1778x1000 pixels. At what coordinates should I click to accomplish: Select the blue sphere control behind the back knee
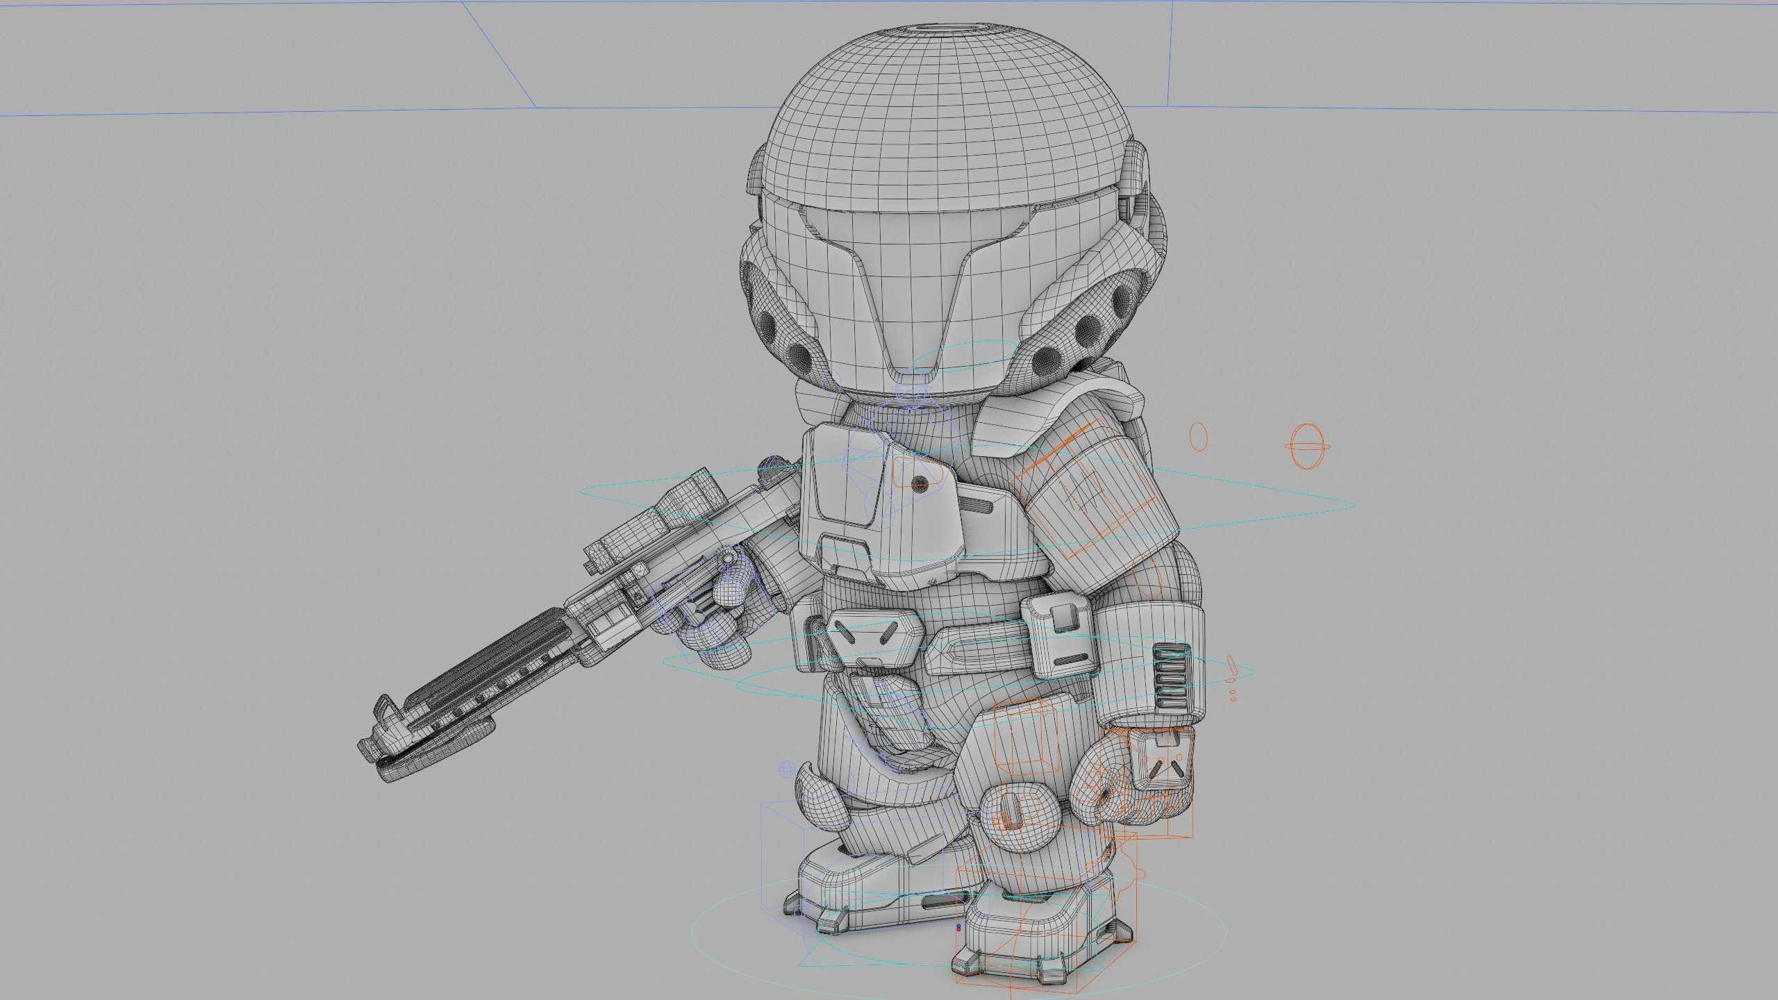(x=787, y=769)
